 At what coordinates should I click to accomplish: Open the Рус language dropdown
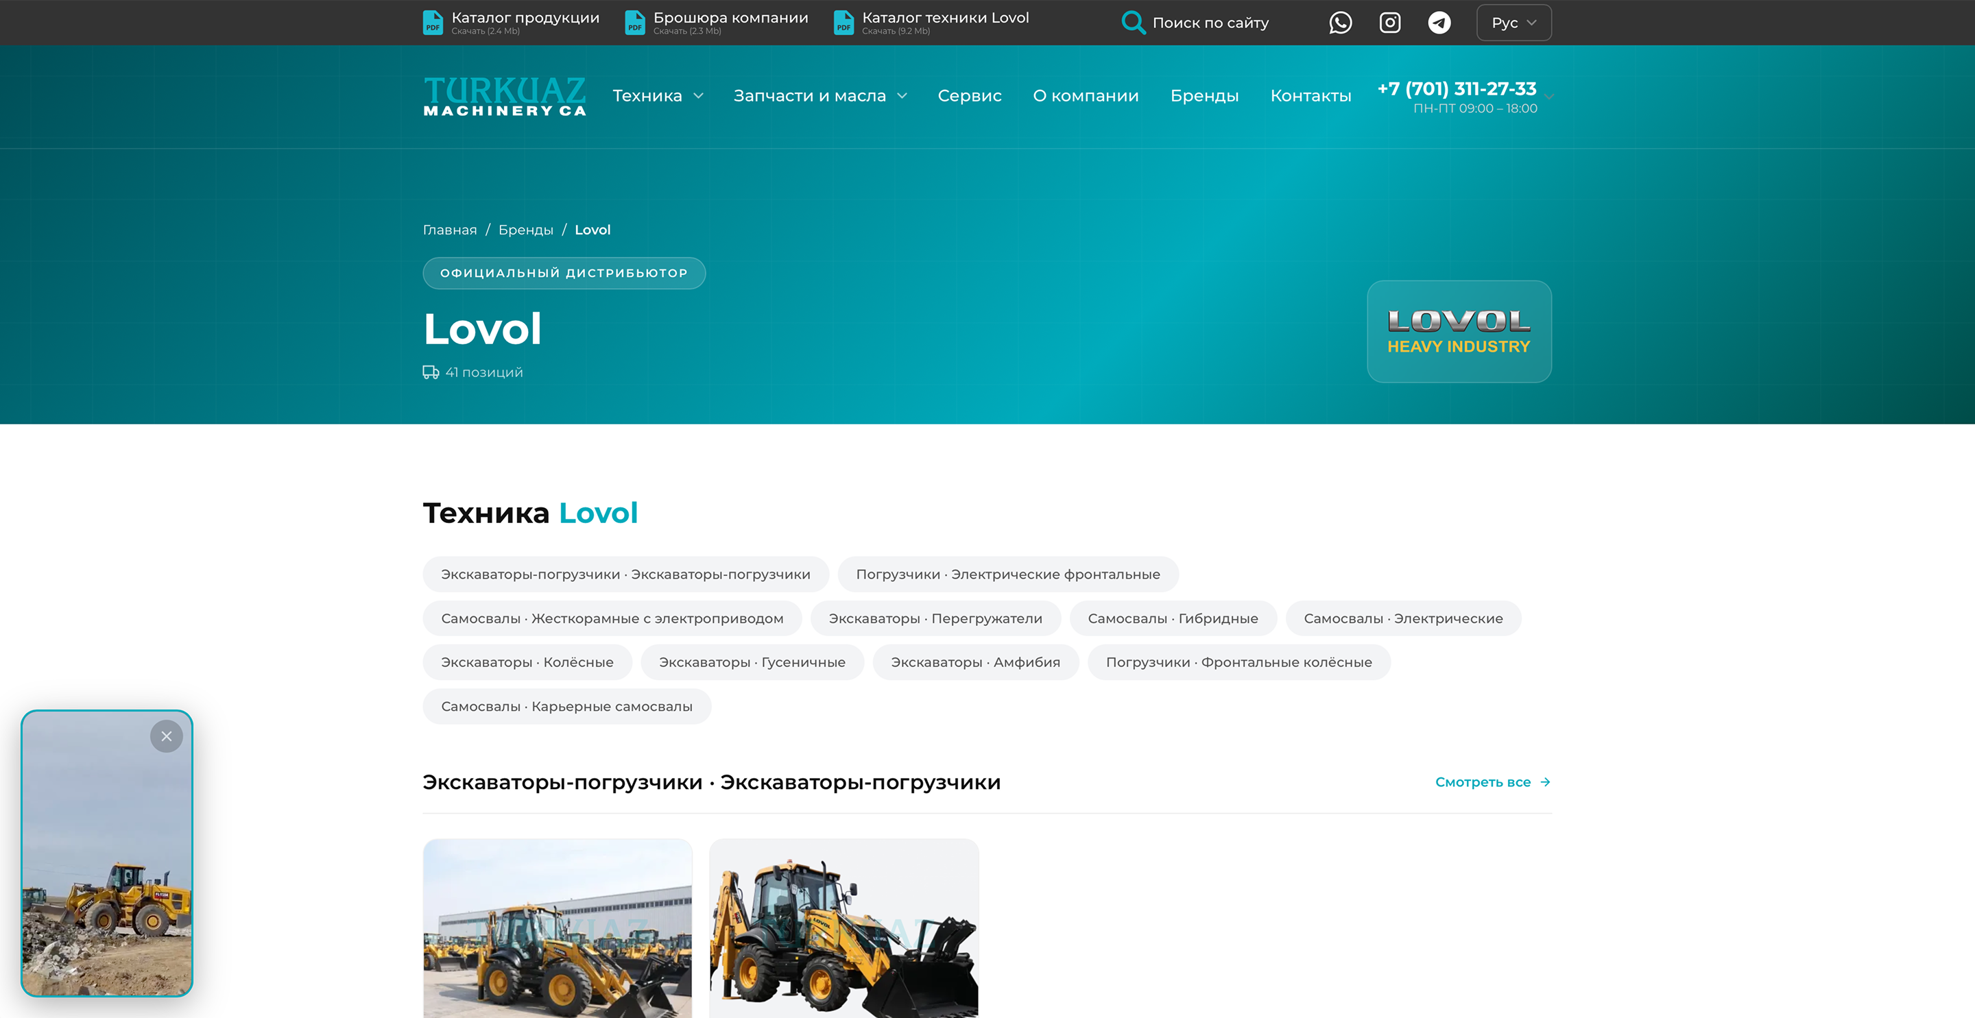1513,22
